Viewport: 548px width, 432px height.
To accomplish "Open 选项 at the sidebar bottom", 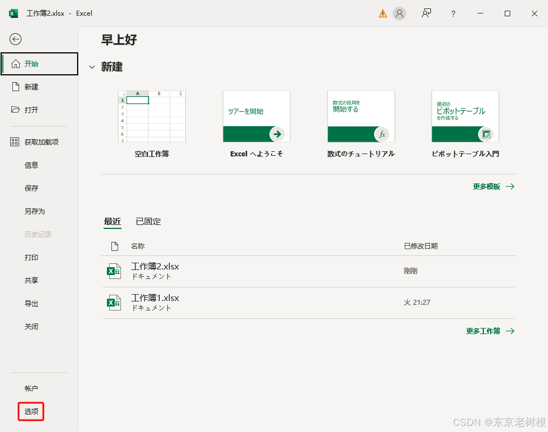I will pyautogui.click(x=31, y=411).
